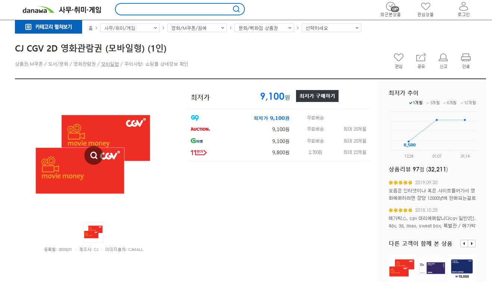The height and width of the screenshot is (282, 492).
Task: Click 최저가 9,100원 G9 price link
Action: 271,118
